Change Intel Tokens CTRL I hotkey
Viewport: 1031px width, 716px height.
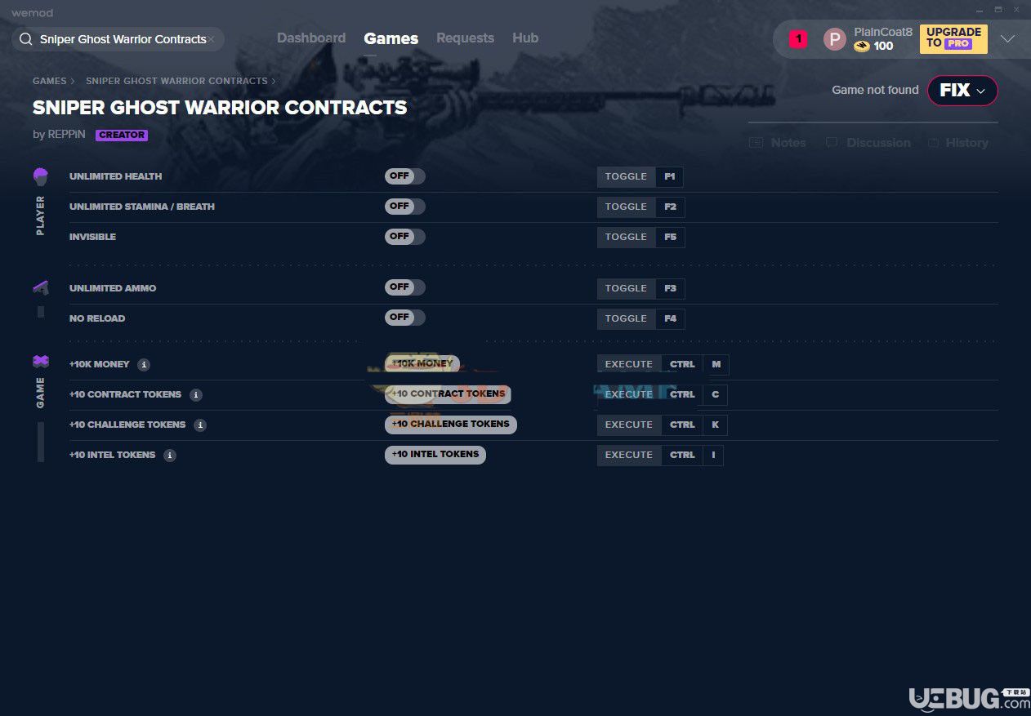693,455
